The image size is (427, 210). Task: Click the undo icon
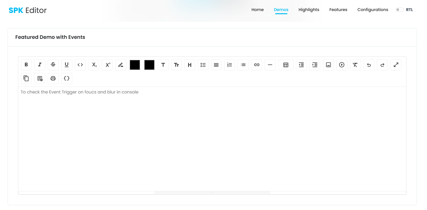click(369, 65)
